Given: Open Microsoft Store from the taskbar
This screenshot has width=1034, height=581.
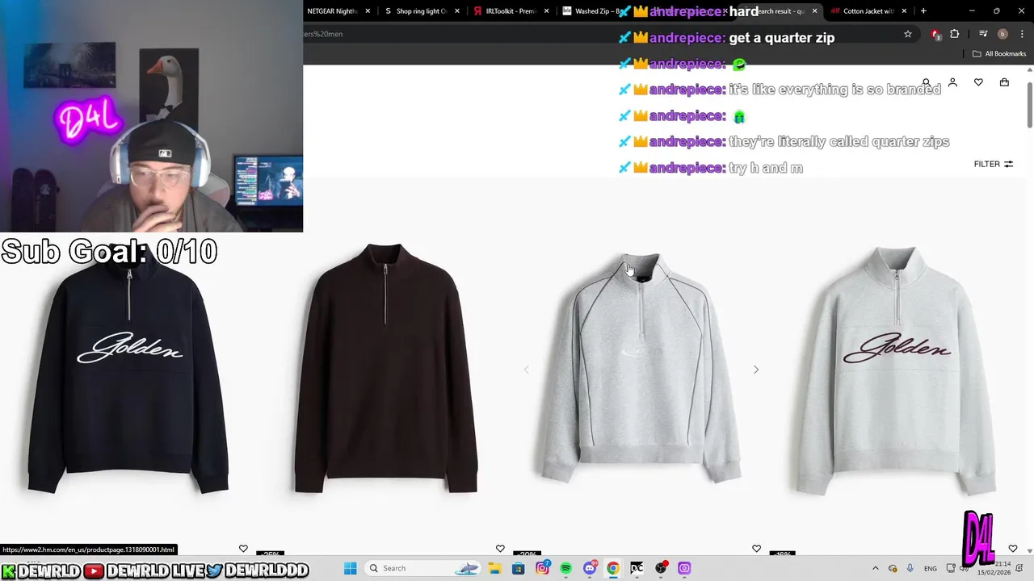Looking at the screenshot, I should point(518,568).
